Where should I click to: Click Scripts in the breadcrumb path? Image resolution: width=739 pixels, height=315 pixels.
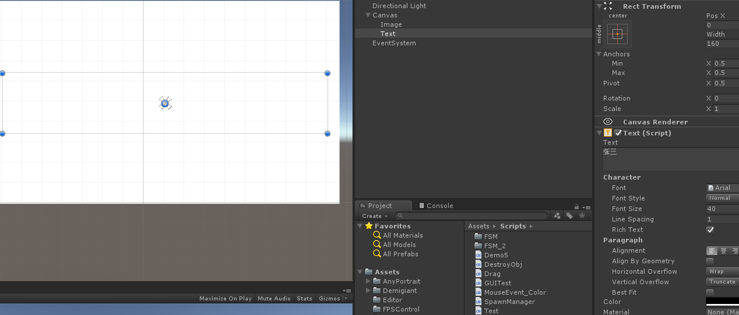[513, 226]
